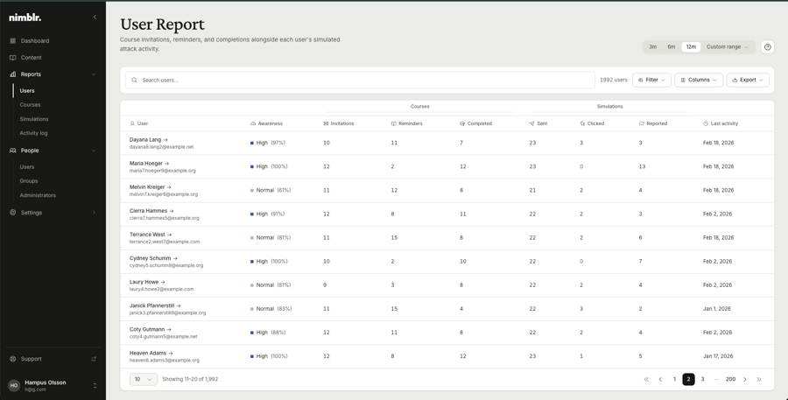Select the 3m time range

[x=652, y=46]
